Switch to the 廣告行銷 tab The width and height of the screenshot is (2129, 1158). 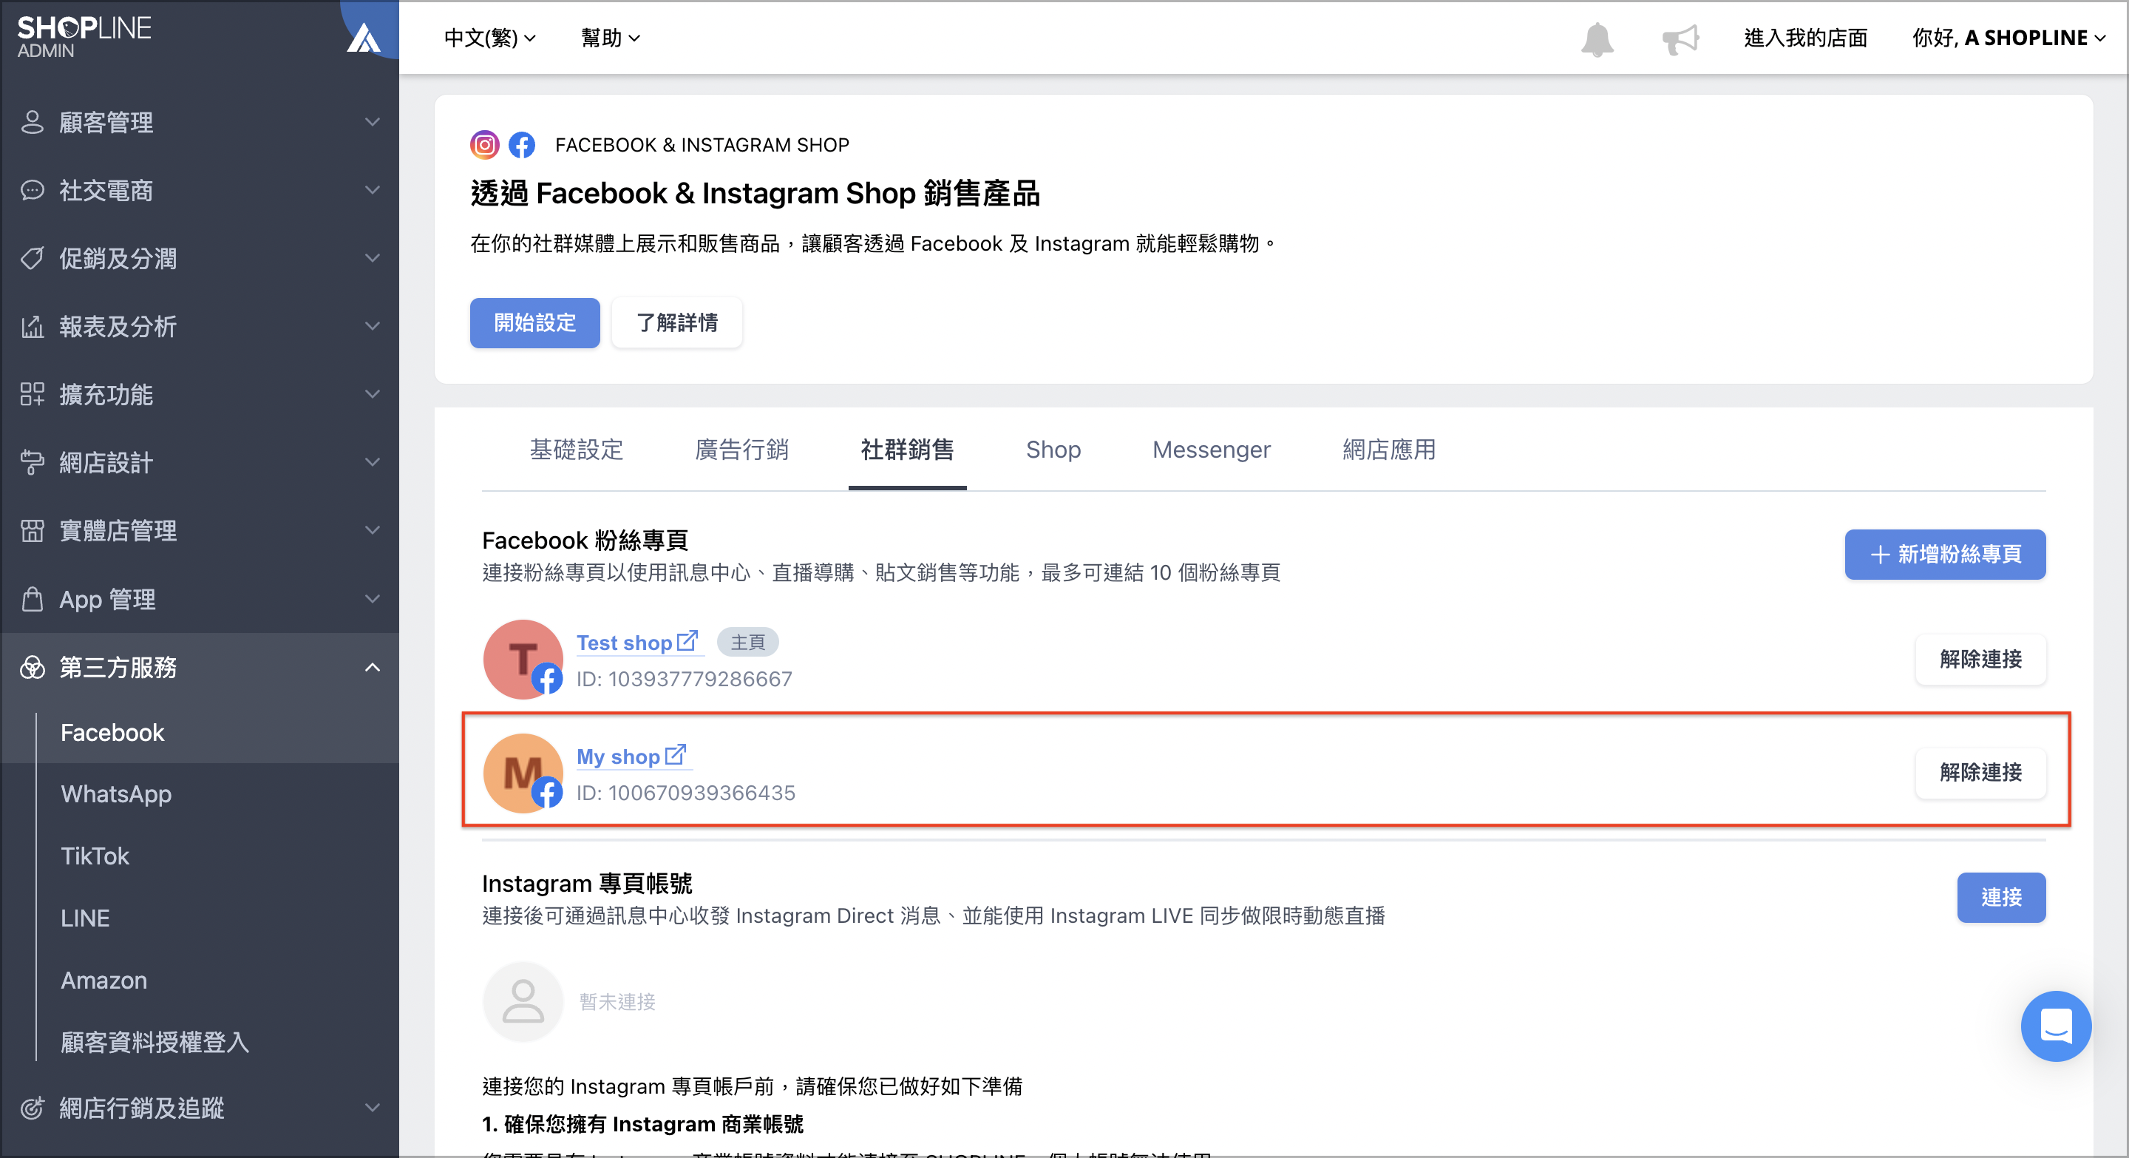coord(741,450)
